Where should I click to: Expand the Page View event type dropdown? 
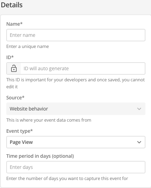(76, 142)
